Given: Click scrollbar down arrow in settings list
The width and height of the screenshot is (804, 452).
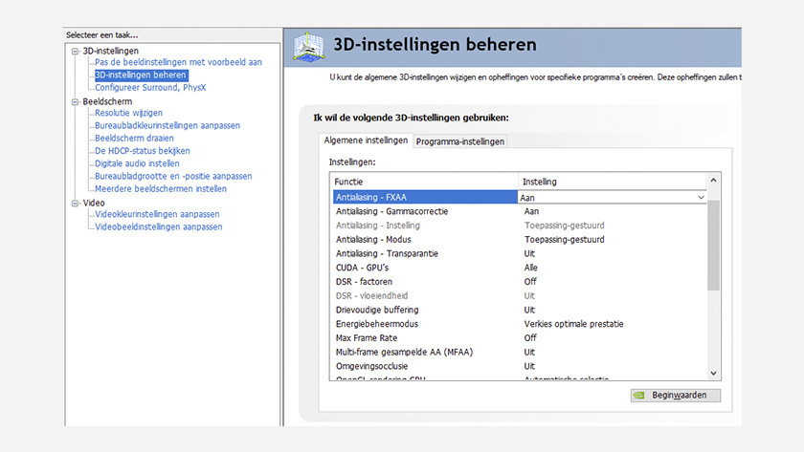Looking at the screenshot, I should pos(713,373).
